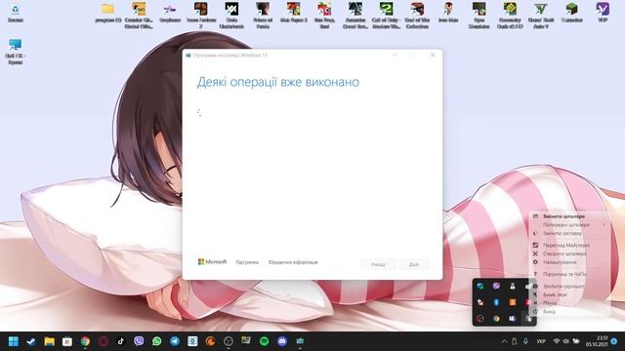Select the VUP desktop shortcut
Image resolution: width=625 pixels, height=351 pixels.
603,13
